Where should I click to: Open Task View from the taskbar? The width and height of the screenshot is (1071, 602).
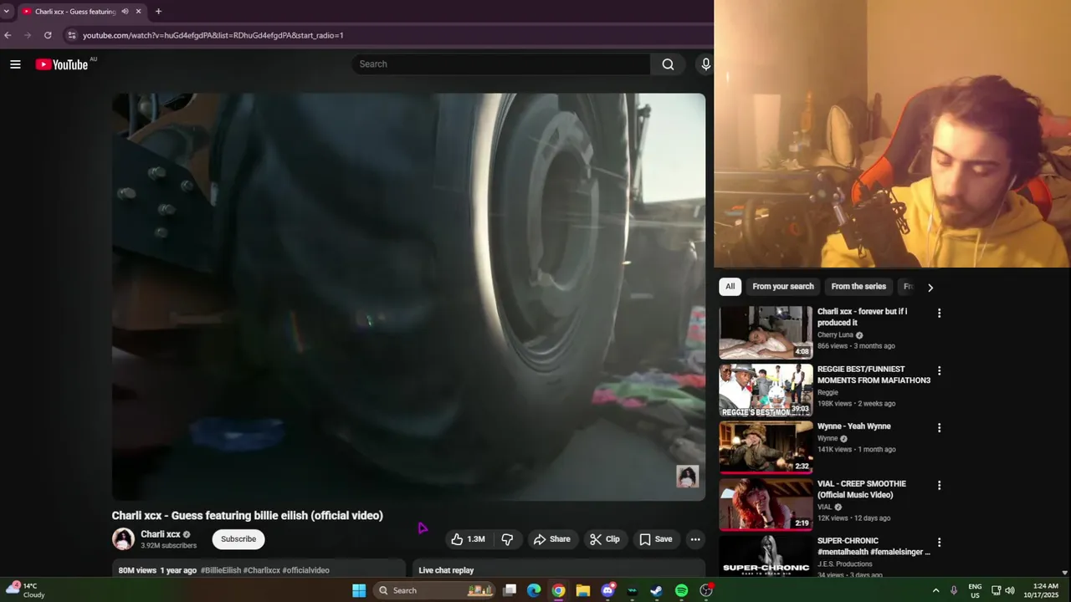(x=510, y=590)
